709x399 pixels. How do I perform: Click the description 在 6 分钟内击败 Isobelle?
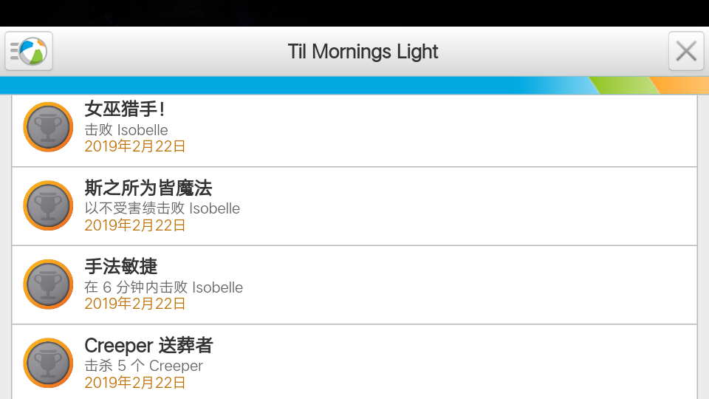click(x=164, y=287)
